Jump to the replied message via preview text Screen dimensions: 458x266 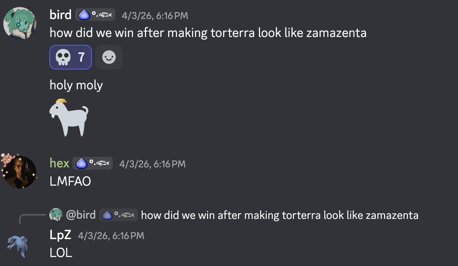click(x=279, y=215)
